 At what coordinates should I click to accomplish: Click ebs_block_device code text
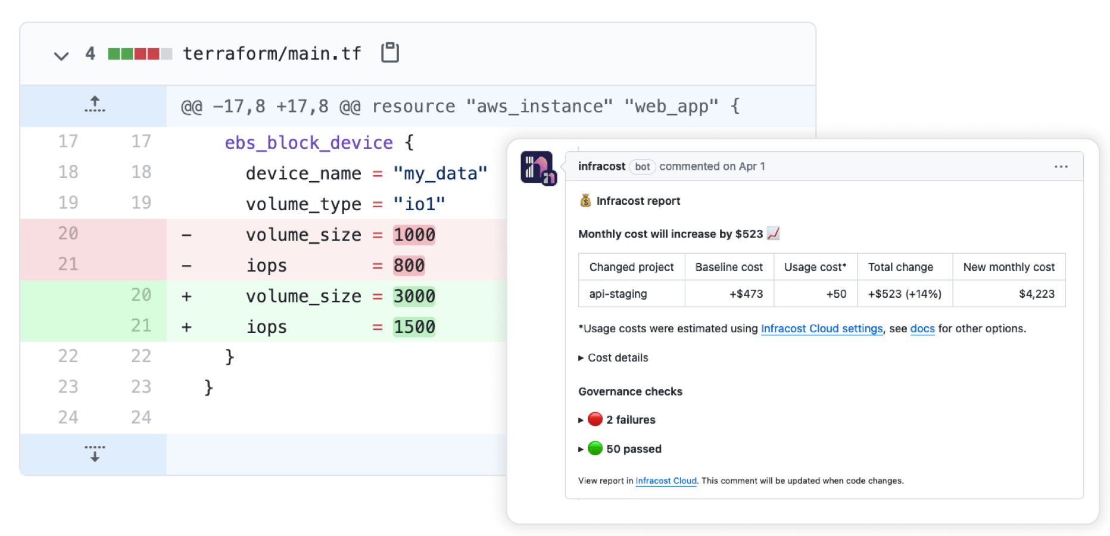click(x=308, y=142)
